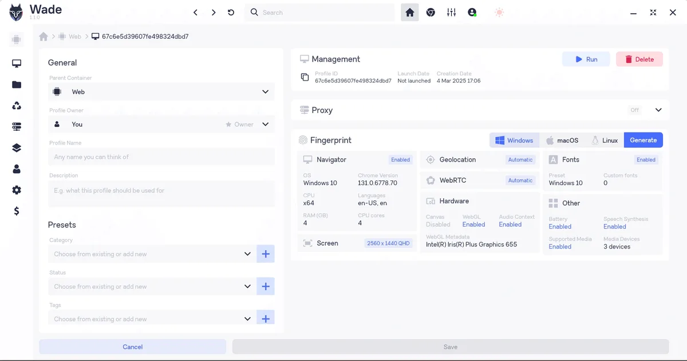Open the Parent Container dropdown

[161, 92]
